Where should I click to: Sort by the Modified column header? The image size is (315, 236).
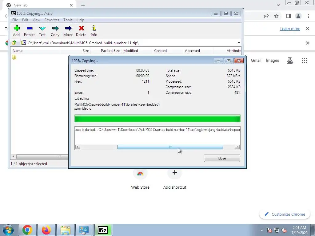tap(137, 51)
